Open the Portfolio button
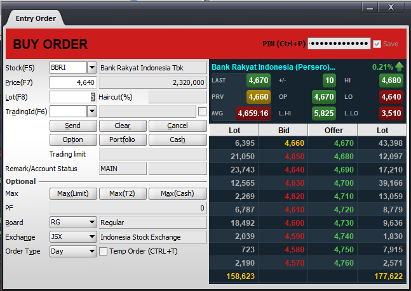Viewport: 411px width, 291px height. tap(123, 139)
